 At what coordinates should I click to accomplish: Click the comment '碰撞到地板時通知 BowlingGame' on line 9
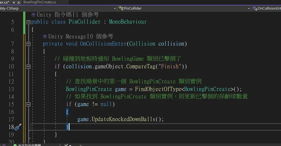pos(103,59)
